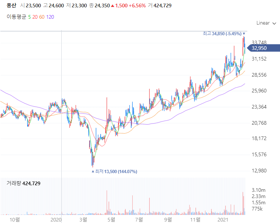Click the 10월 date axis label
This screenshot has width=280, height=223.
[x=15, y=220]
